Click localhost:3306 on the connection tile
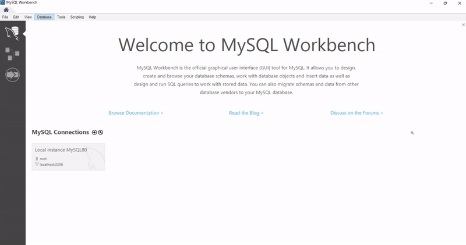The width and height of the screenshot is (466, 245). coord(51,165)
